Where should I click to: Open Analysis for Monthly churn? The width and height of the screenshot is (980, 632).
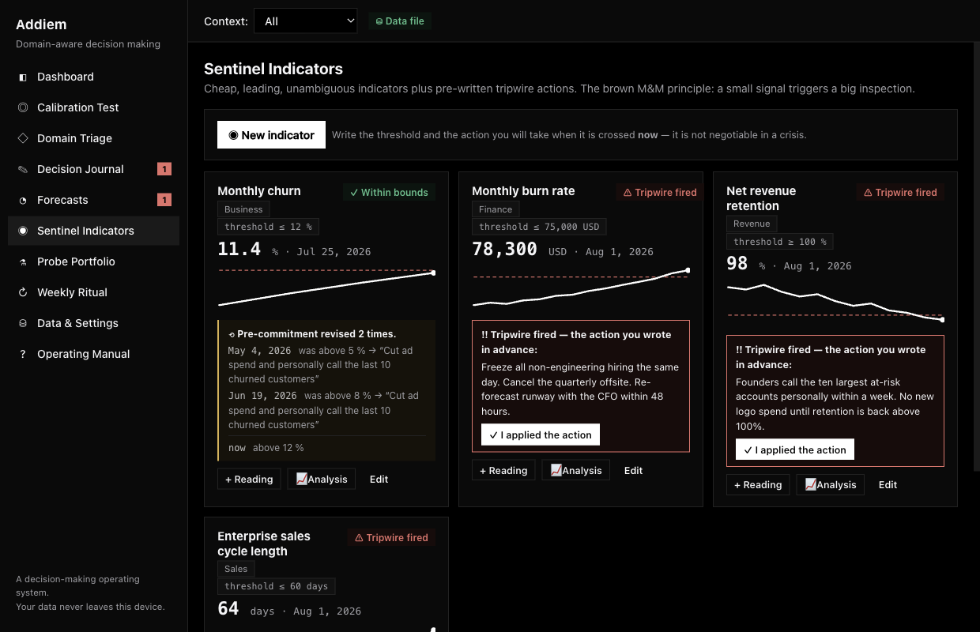pyautogui.click(x=321, y=479)
